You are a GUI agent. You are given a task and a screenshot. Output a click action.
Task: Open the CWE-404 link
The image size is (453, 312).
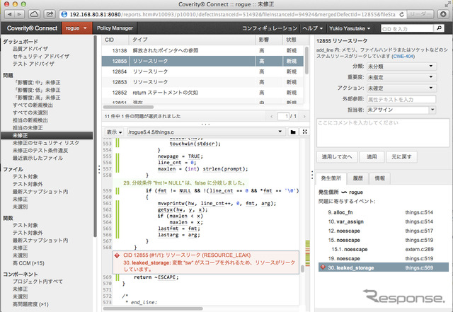pyautogui.click(x=403, y=57)
